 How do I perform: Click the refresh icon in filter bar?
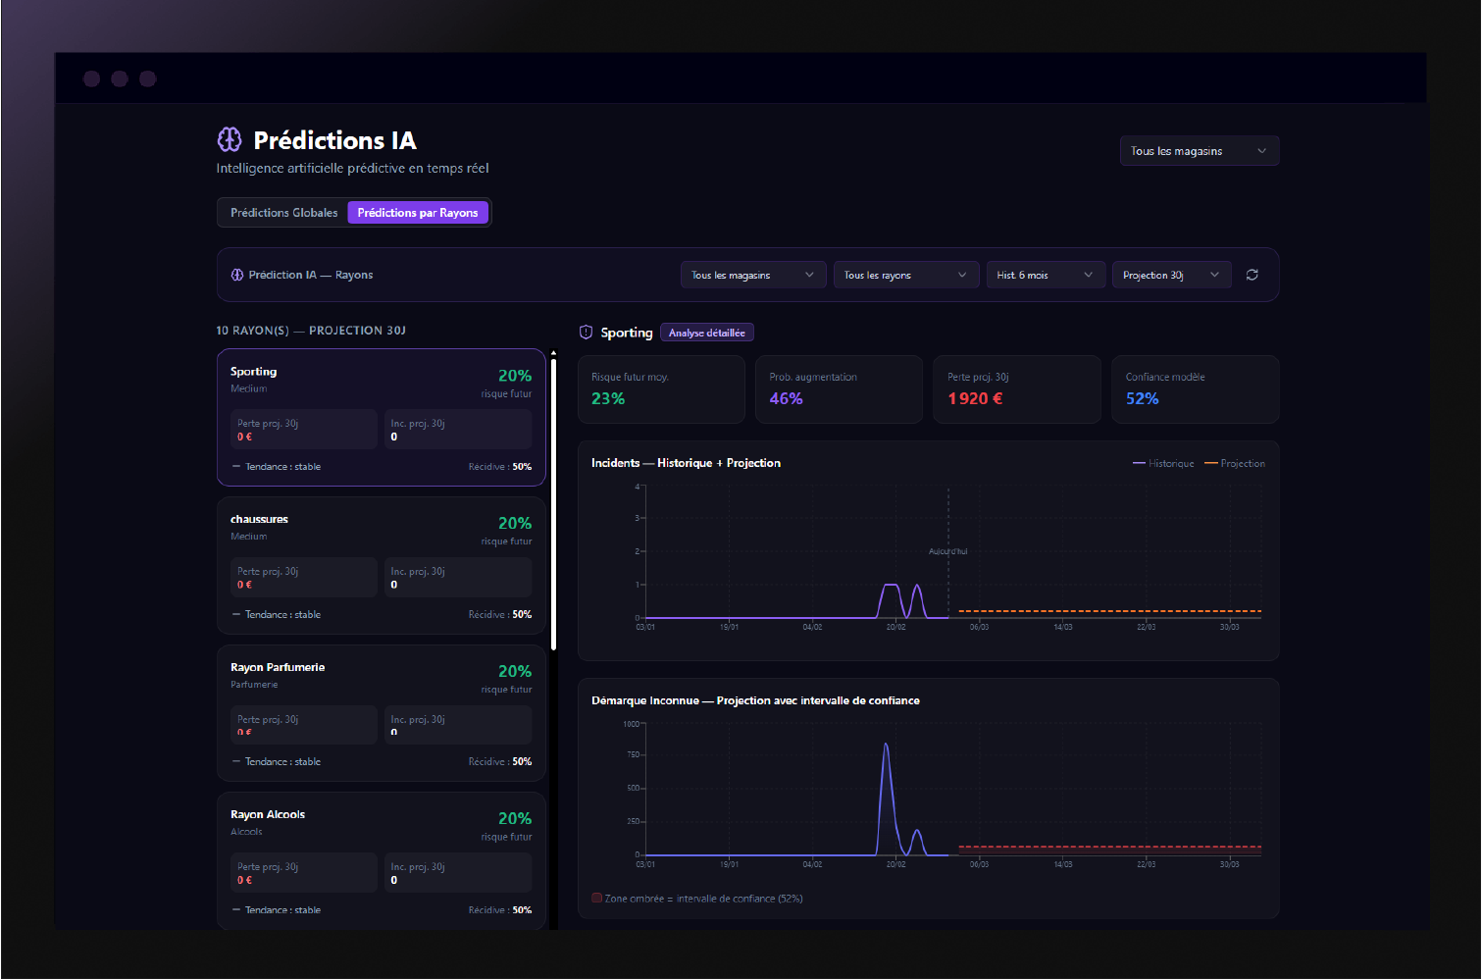1252,275
